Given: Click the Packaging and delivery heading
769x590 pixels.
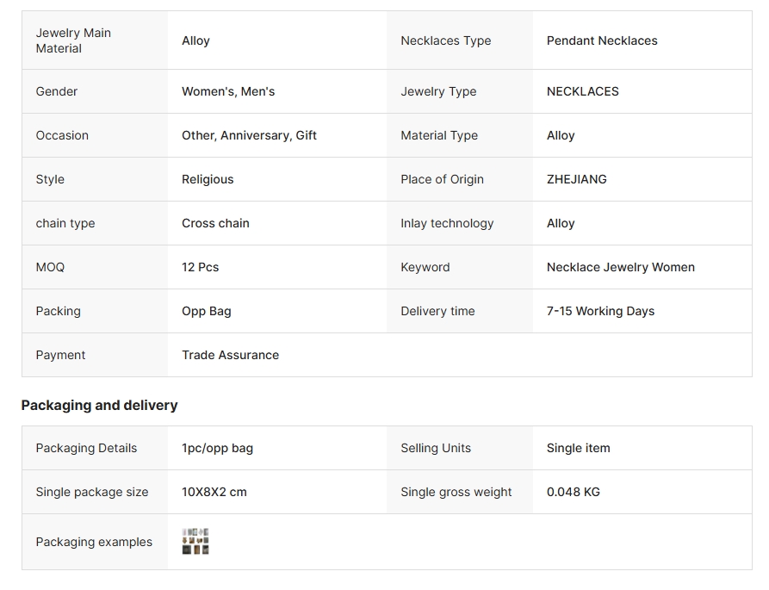Looking at the screenshot, I should pyautogui.click(x=100, y=406).
